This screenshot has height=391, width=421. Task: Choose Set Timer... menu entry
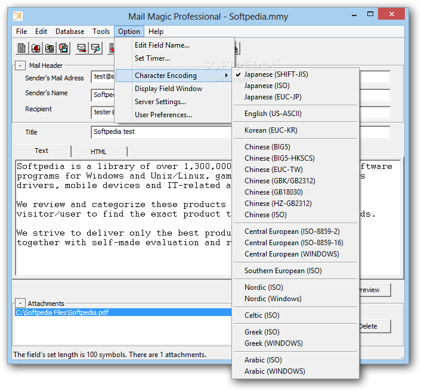tap(174, 58)
